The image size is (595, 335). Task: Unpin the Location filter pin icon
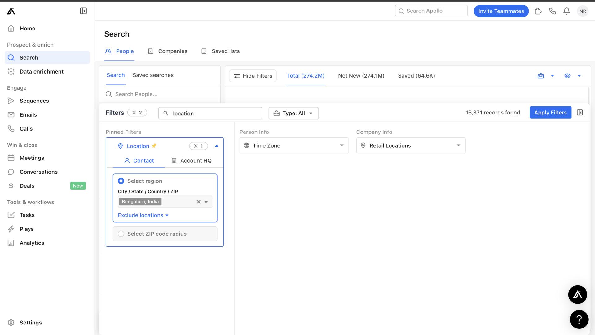(154, 146)
